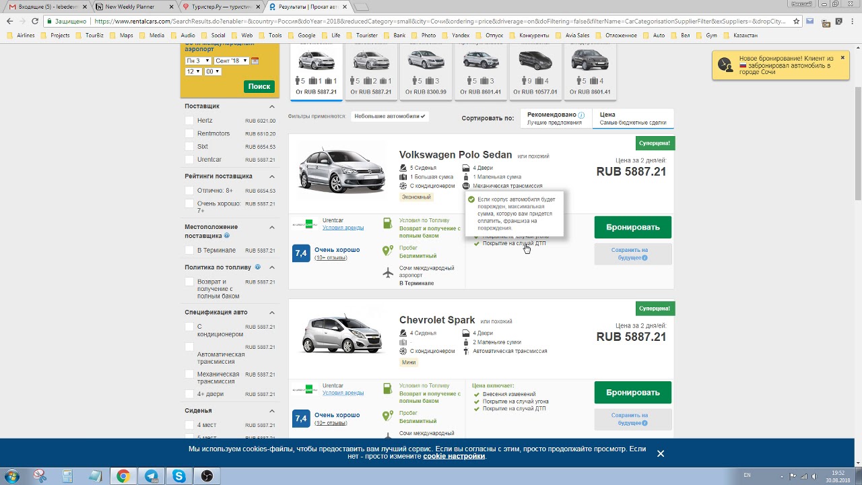Check the Отлично: 8+ rating filter
Image resolution: width=862 pixels, height=485 pixels.
(189, 191)
